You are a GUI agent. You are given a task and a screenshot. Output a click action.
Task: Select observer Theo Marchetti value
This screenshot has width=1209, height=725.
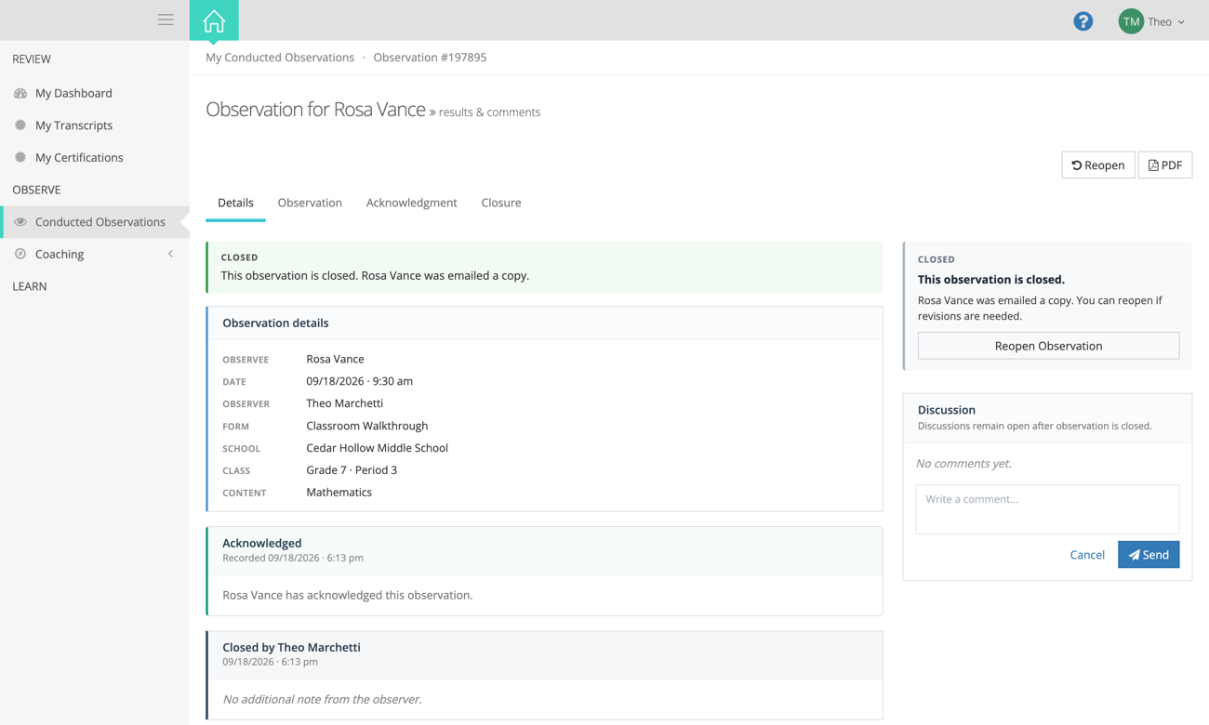(x=344, y=403)
